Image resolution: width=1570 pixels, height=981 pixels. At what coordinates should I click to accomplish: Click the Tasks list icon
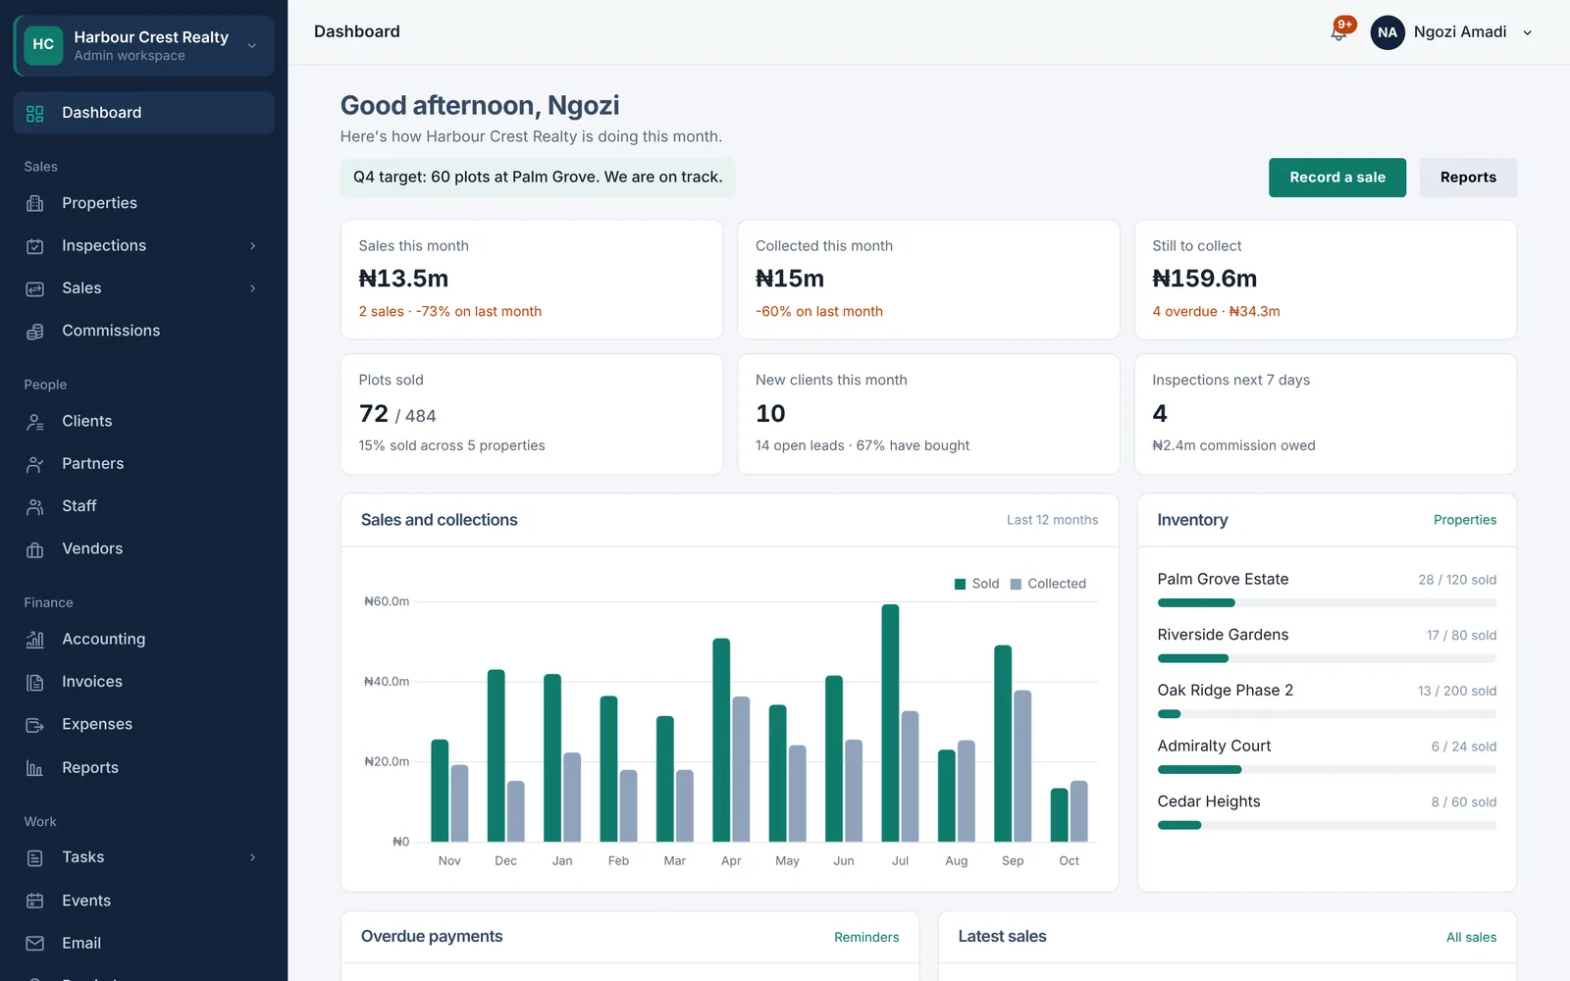pyautogui.click(x=35, y=857)
